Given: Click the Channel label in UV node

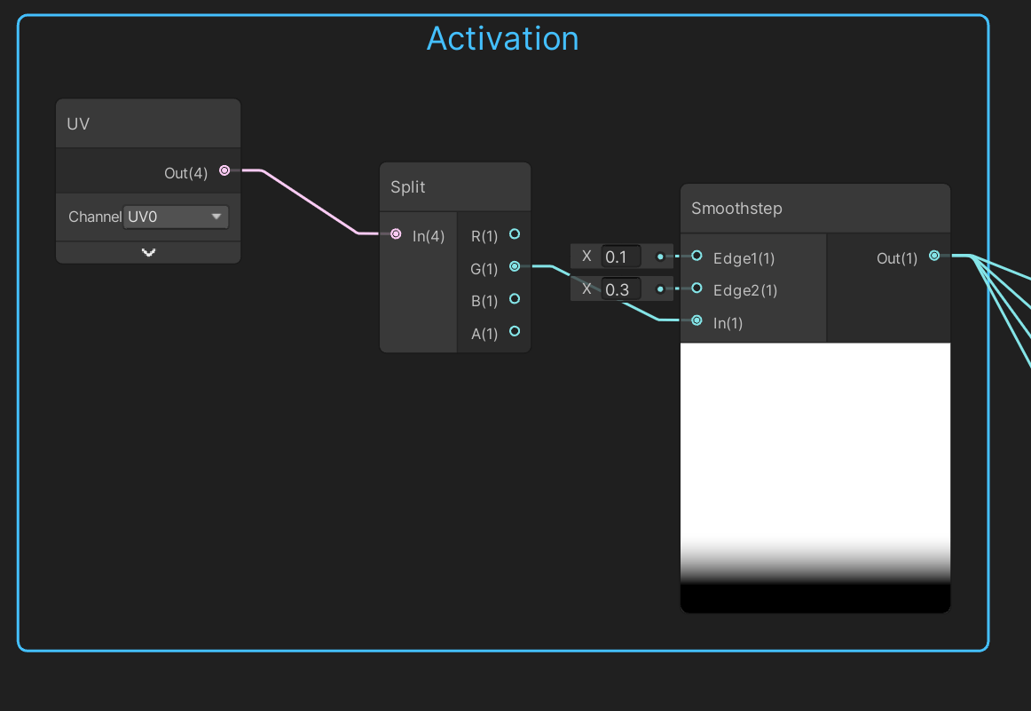Looking at the screenshot, I should 95,217.
